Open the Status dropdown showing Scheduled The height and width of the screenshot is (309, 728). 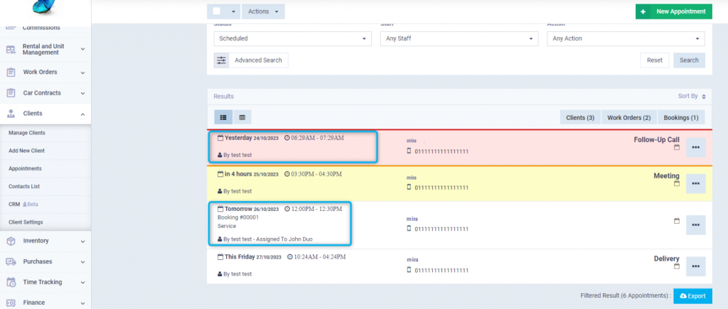point(292,38)
